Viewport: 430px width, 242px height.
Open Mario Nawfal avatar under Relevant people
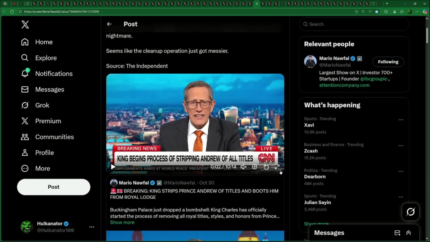[310, 62]
